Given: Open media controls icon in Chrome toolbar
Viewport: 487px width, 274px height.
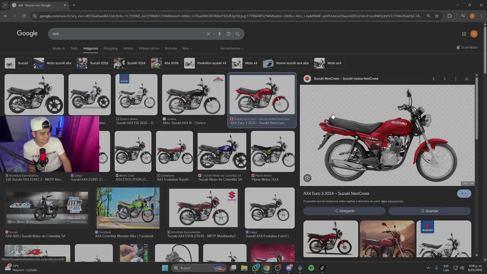Looking at the screenshot, I should point(463,16).
